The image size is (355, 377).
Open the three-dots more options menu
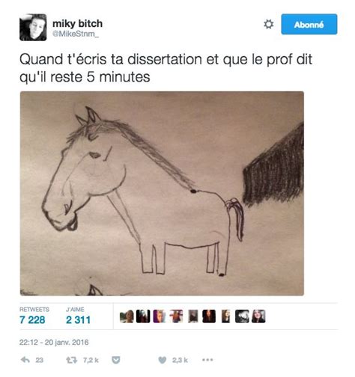point(207,360)
